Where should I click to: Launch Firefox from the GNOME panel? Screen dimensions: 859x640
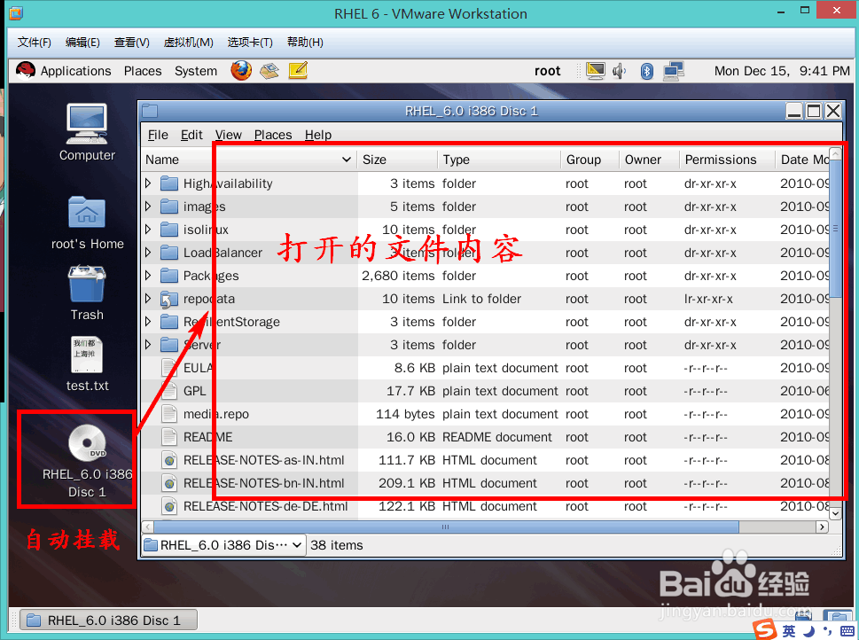click(x=241, y=71)
